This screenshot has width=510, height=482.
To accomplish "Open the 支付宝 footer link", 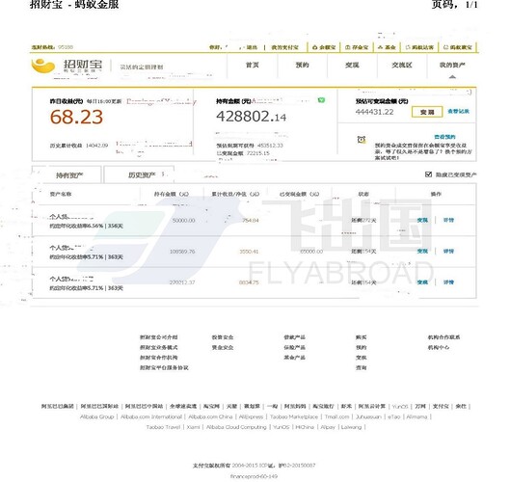I will pos(441,406).
